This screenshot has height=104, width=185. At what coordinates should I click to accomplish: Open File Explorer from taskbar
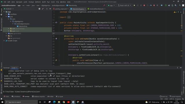coord(59,102)
